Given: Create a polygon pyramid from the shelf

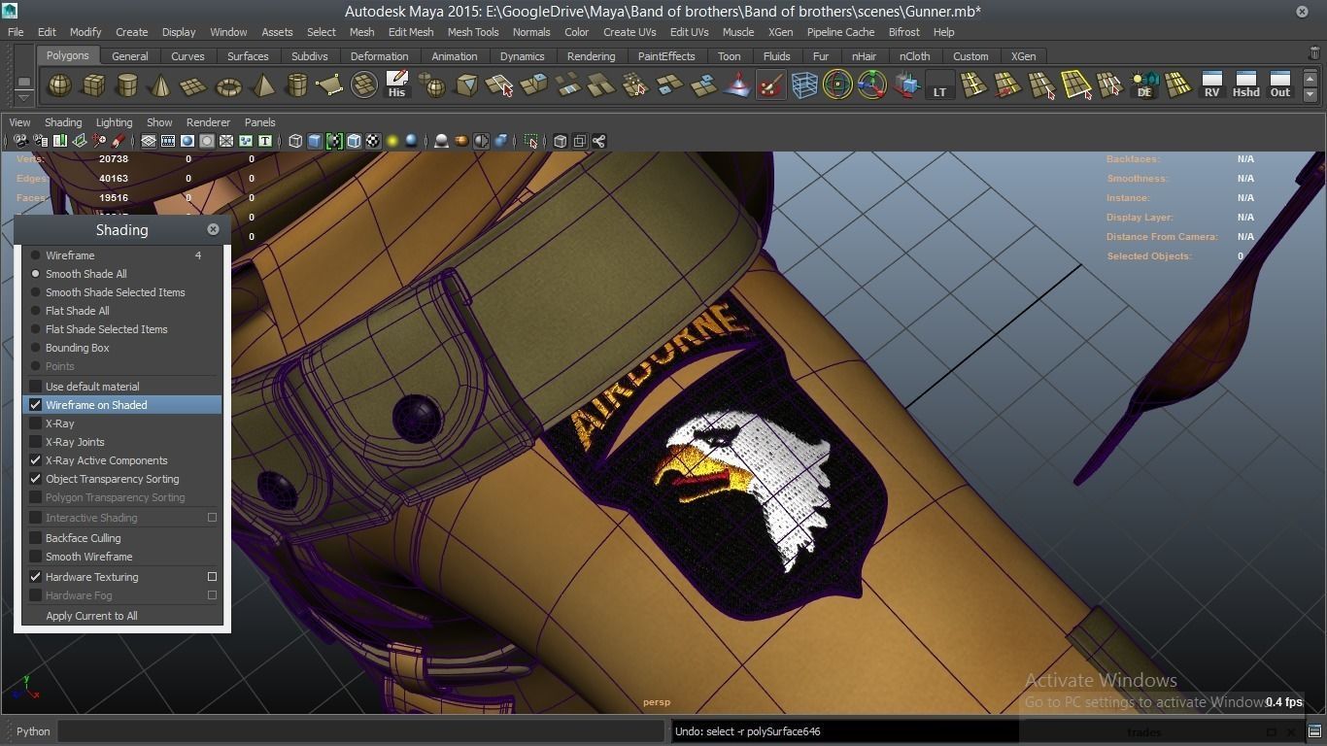Looking at the screenshot, I should pos(262,85).
